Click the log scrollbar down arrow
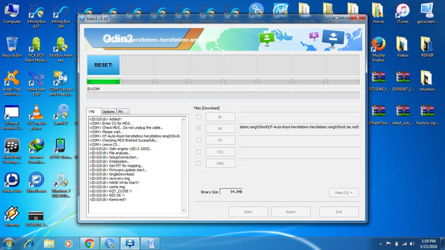This screenshot has width=445, height=250. (x=184, y=210)
